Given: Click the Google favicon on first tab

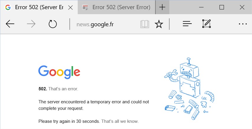Looking at the screenshot, I should click(8, 7).
